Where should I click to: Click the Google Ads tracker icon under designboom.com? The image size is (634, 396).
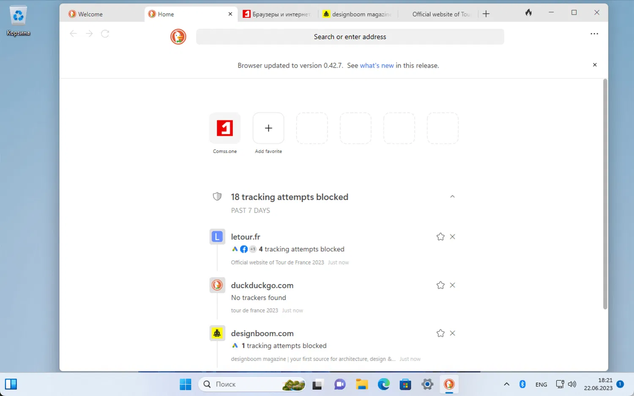(x=235, y=346)
